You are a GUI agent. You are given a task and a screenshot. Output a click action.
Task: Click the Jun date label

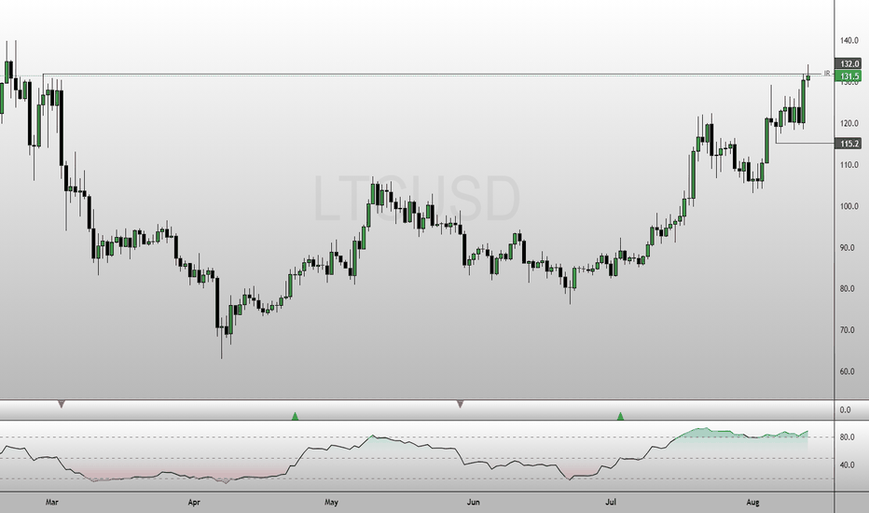(x=473, y=503)
